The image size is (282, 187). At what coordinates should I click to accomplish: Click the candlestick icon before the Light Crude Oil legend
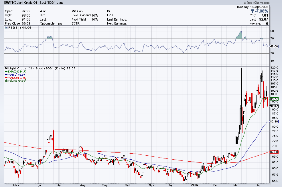(6, 68)
